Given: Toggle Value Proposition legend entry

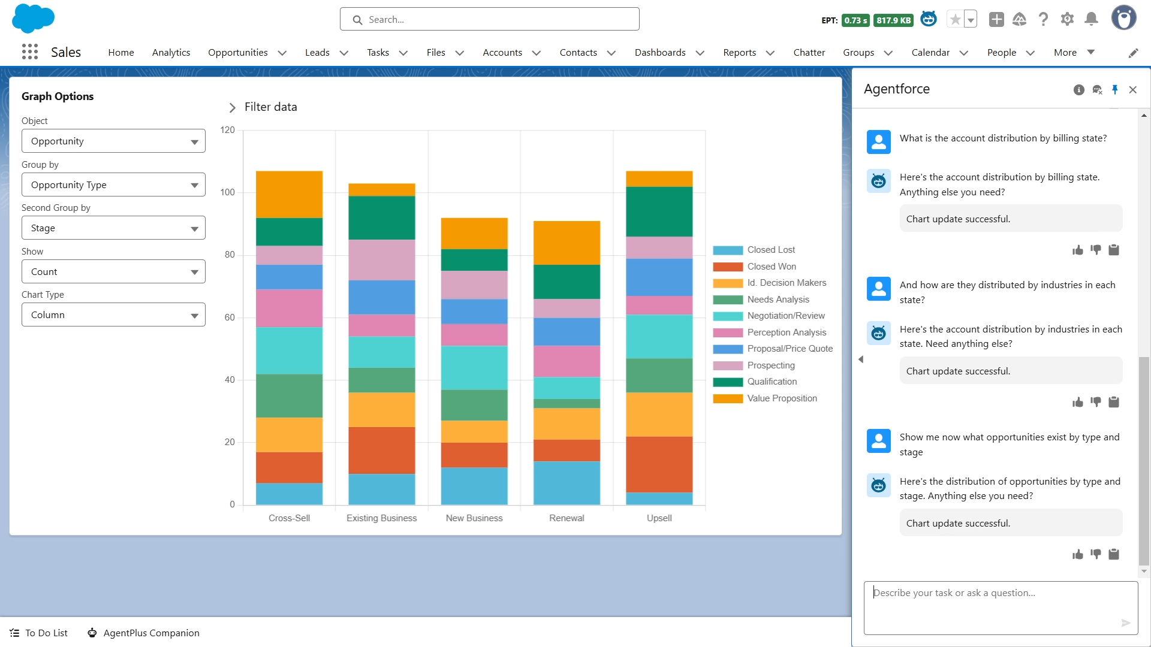Looking at the screenshot, I should 781,398.
